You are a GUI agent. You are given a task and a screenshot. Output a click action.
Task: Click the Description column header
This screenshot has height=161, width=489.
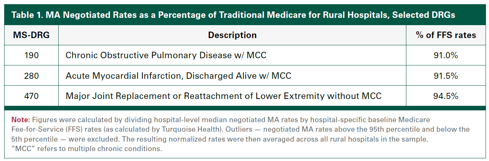point(232,35)
